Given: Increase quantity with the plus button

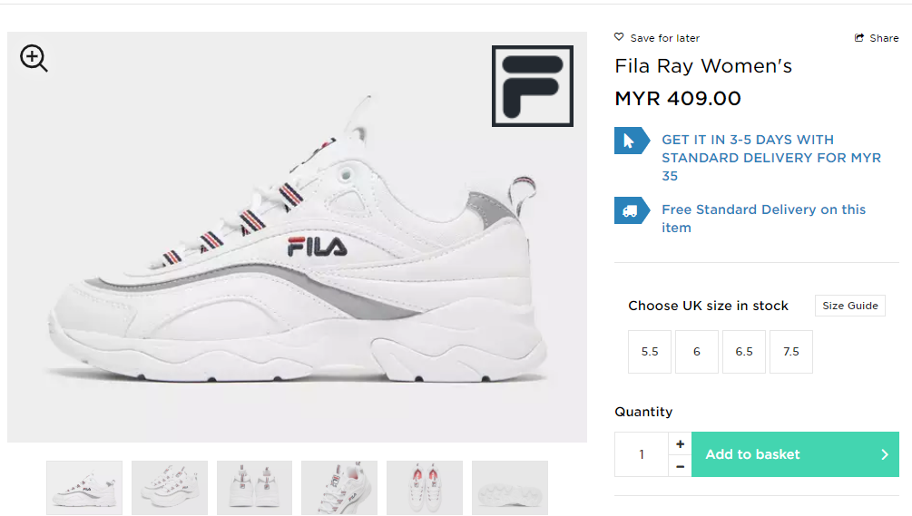Looking at the screenshot, I should [680, 443].
